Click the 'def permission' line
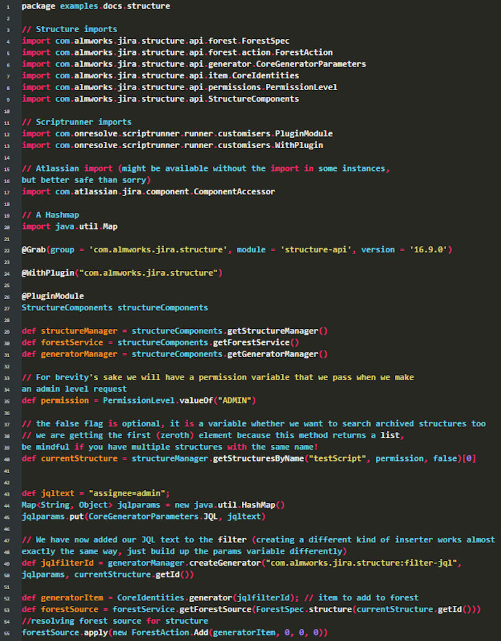501x641 pixels. (139, 400)
